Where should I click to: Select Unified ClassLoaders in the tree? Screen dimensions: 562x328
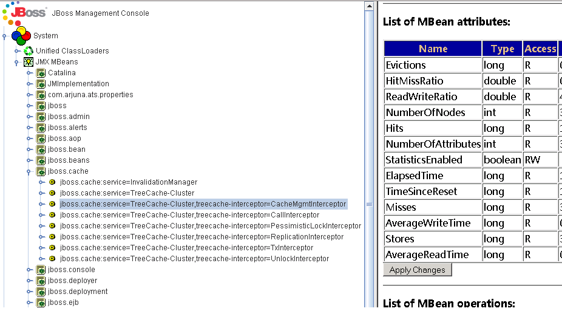(72, 51)
